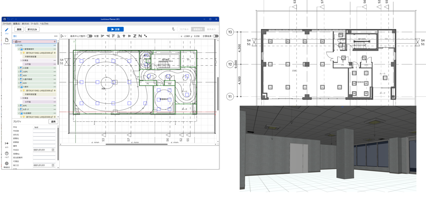
Task: Open the ヘルプ question mark icon
Action: [x=7, y=154]
